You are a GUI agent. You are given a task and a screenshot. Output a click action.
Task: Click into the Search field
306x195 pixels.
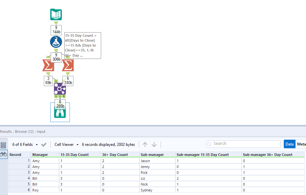[243, 144]
